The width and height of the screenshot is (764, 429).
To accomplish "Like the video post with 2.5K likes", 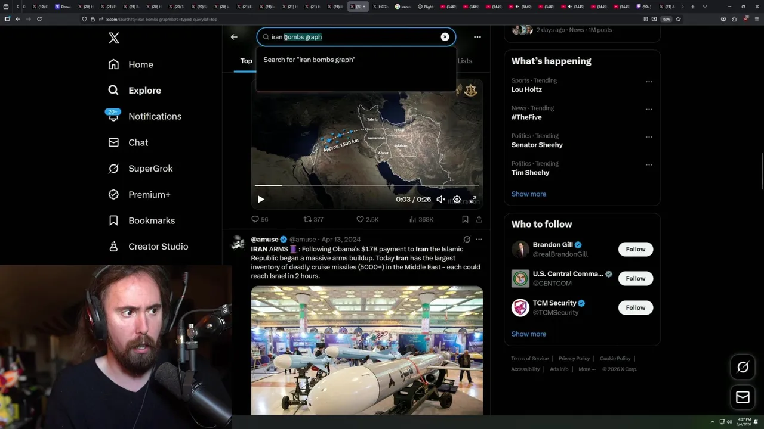I will (367, 219).
